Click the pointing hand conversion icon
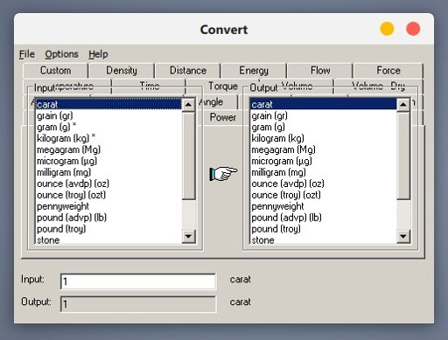 point(223,173)
